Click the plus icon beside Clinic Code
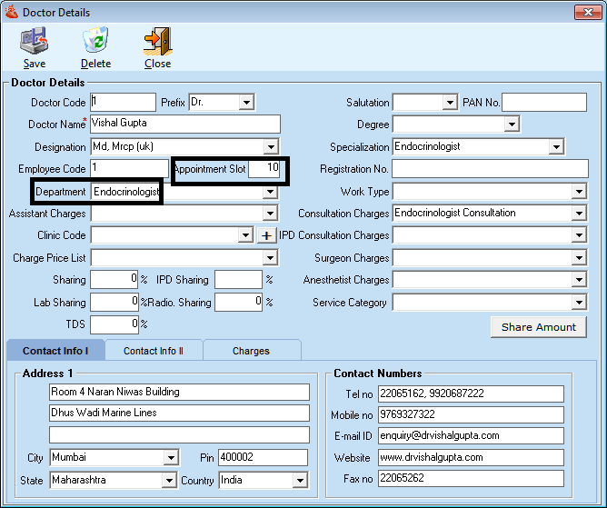Viewport: 607px width, 508px height. tap(265, 235)
